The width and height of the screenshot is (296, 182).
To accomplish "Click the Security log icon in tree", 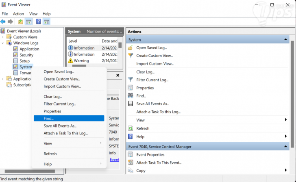I will point(15,55).
